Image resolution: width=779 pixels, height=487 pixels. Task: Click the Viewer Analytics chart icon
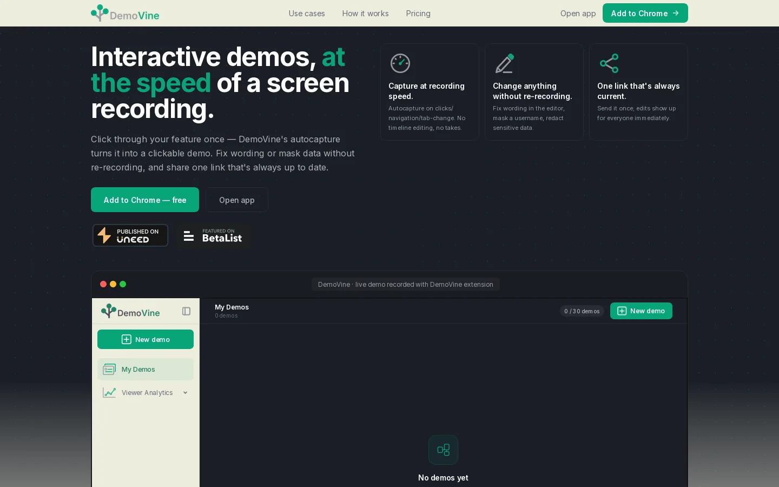point(109,393)
